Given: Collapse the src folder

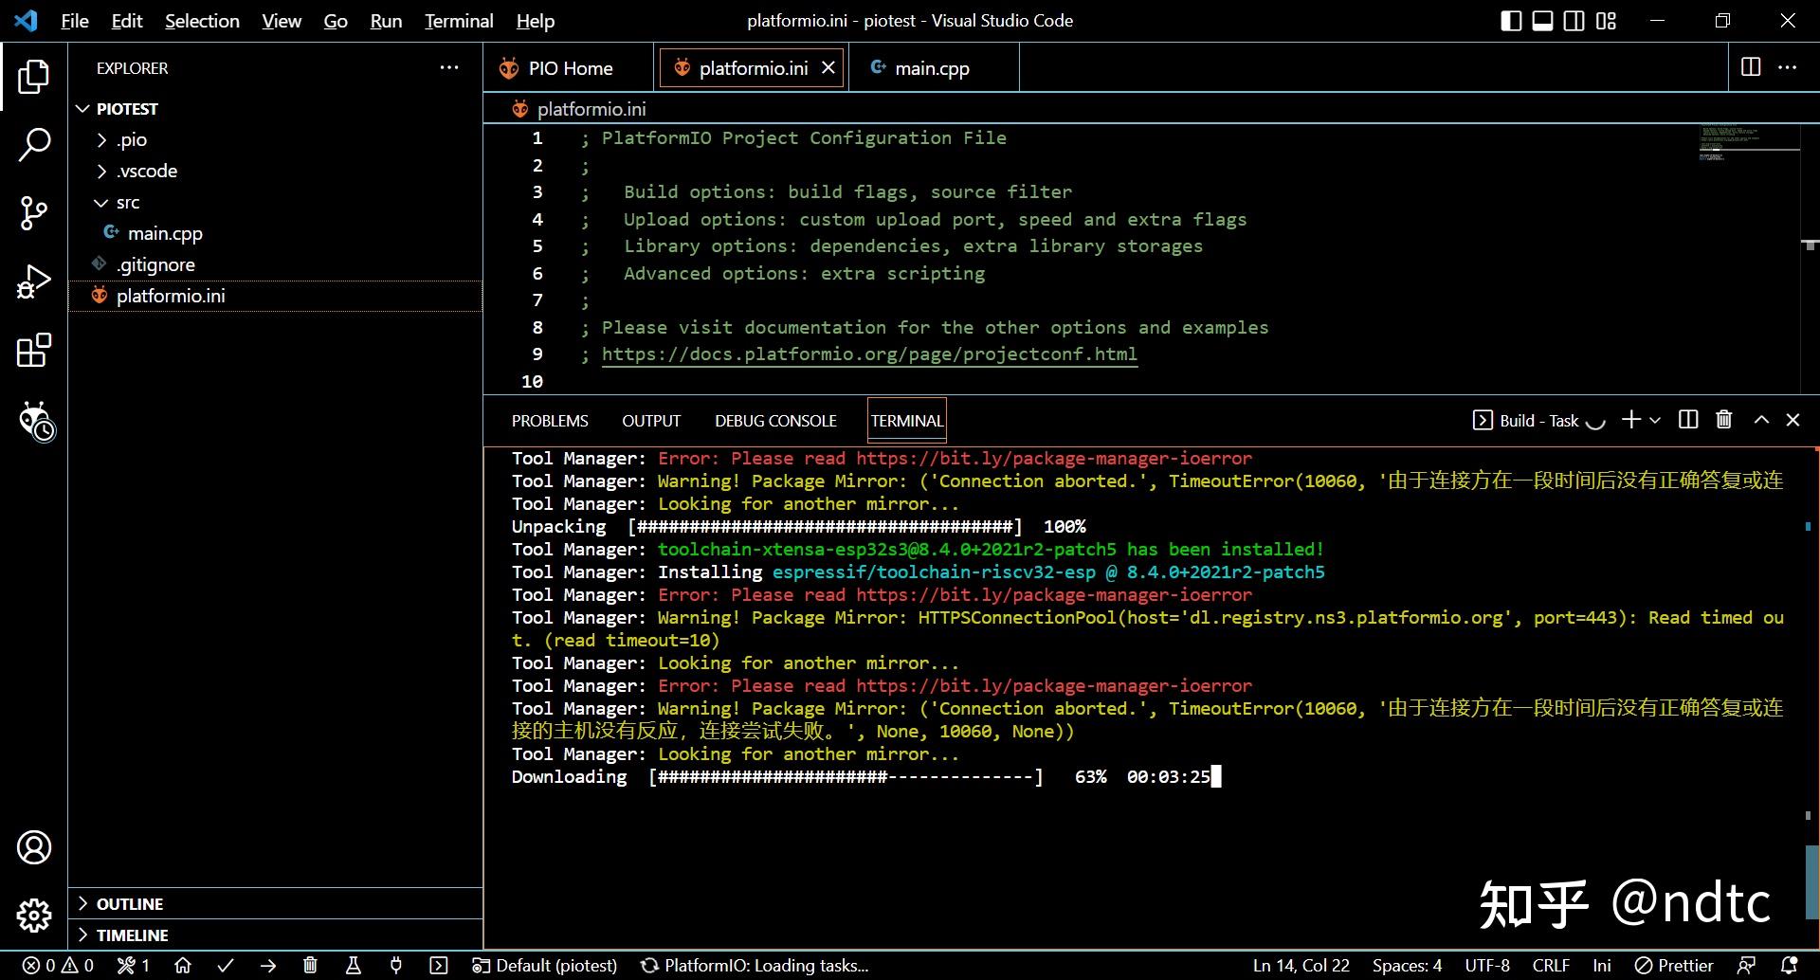Looking at the screenshot, I should tap(128, 202).
